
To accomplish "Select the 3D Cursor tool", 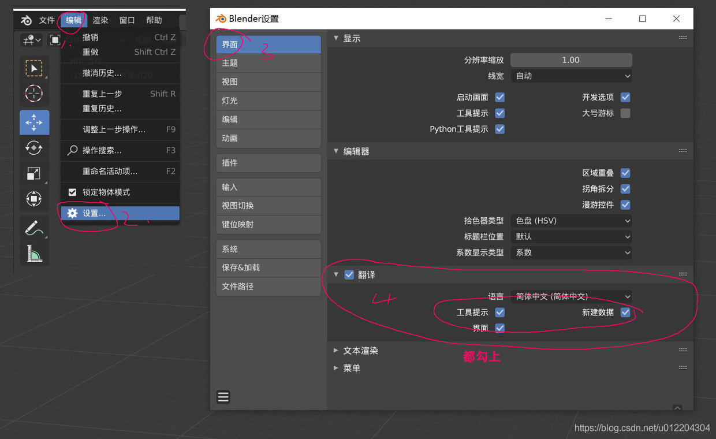I will (x=34, y=93).
